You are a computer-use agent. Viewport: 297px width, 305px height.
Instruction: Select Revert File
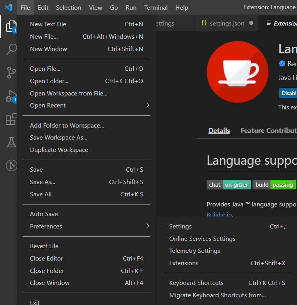pyautogui.click(x=87, y=246)
